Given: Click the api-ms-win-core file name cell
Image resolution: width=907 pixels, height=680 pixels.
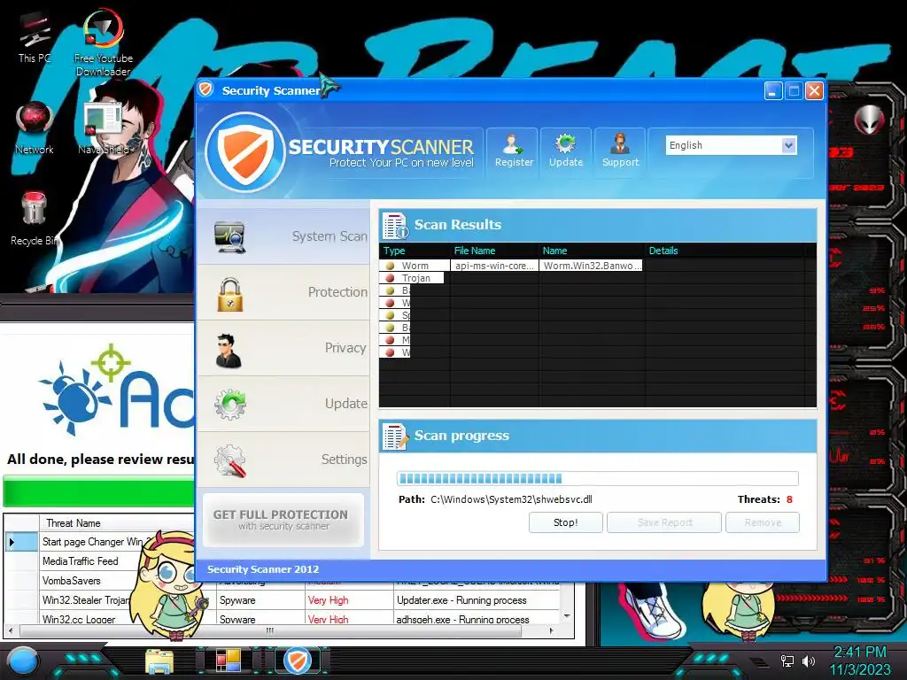Looking at the screenshot, I should [494, 266].
